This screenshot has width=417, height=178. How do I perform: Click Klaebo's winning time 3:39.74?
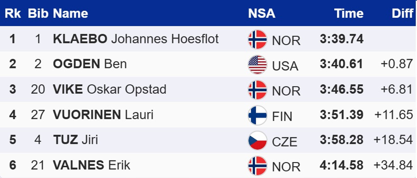[x=341, y=39]
